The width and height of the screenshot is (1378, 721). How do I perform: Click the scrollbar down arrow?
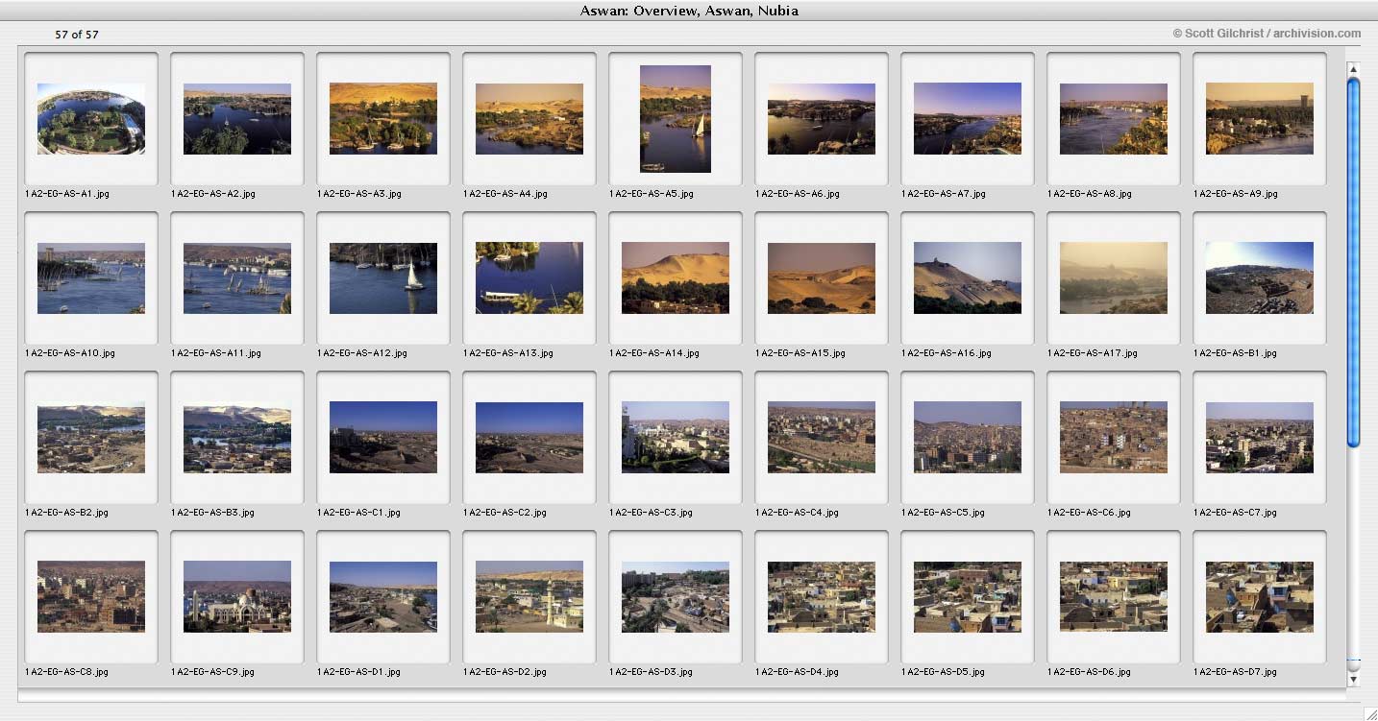1353,679
